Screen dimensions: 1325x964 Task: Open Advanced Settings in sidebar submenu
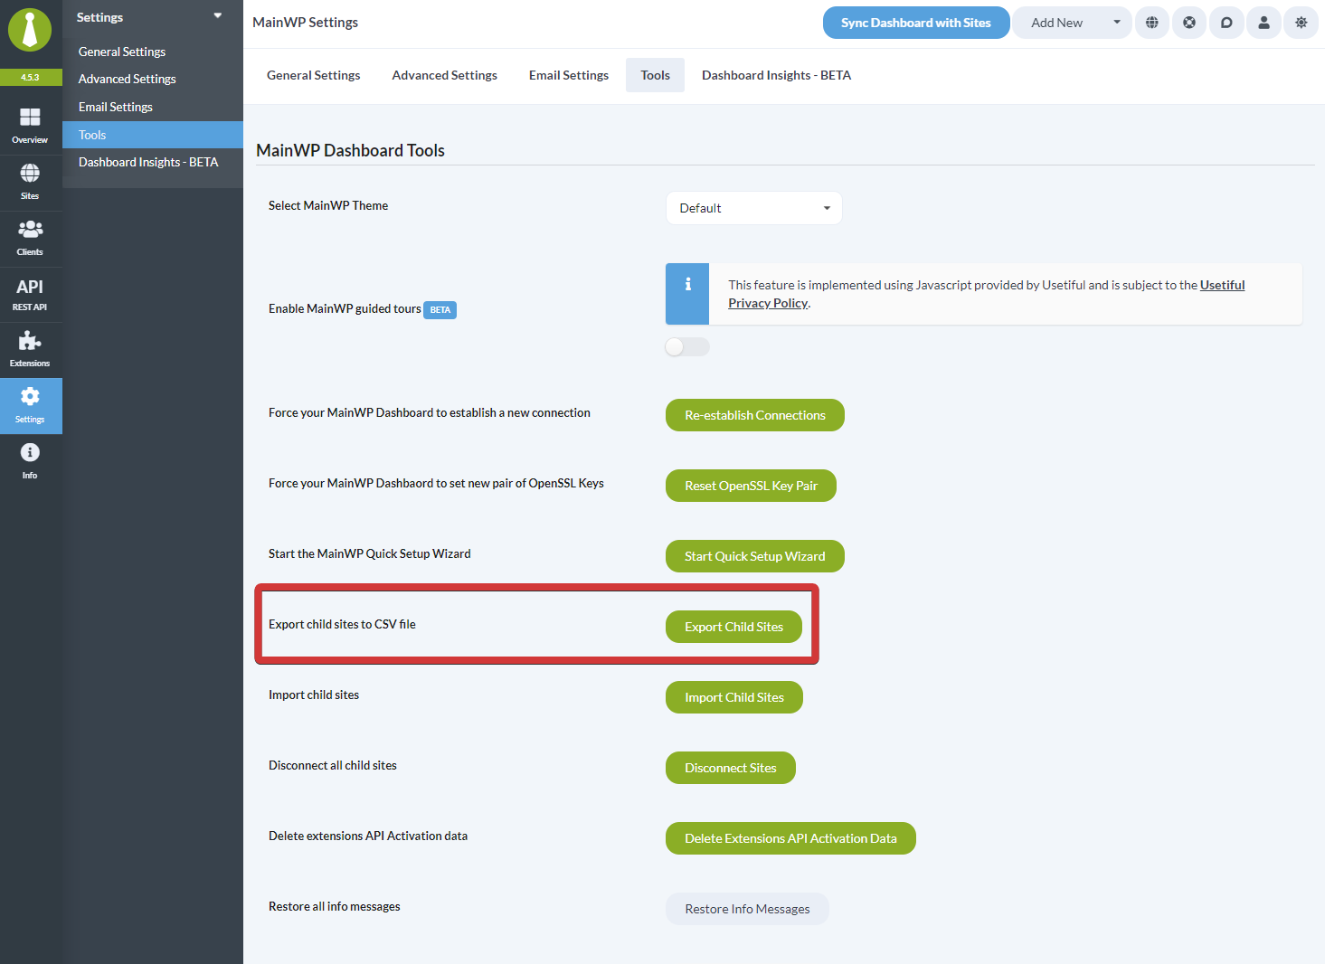(128, 79)
